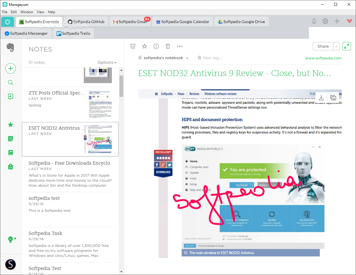
Task: Open image gallery icon on attachment
Action: [x=333, y=98]
